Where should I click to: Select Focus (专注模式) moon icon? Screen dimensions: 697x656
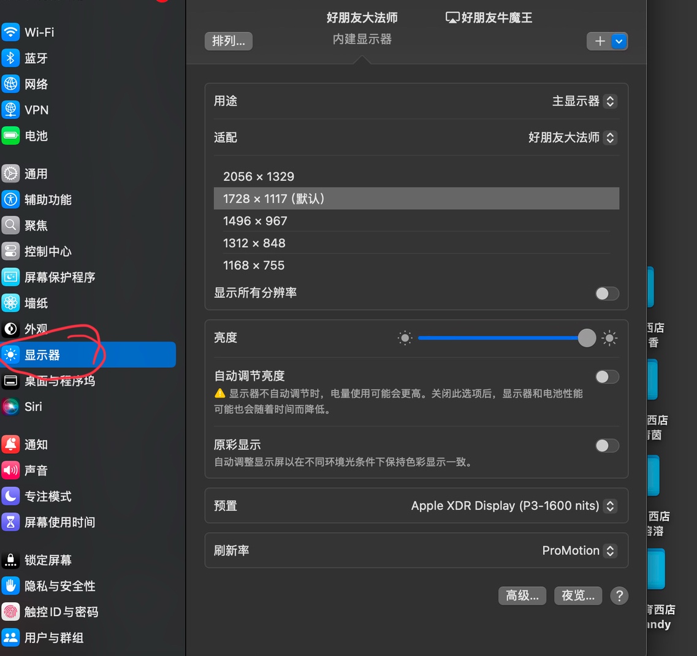click(10, 496)
